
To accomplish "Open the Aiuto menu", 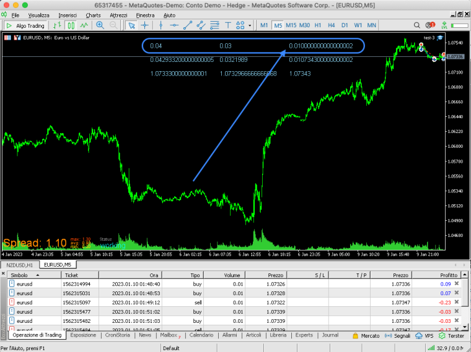I will tap(169, 15).
